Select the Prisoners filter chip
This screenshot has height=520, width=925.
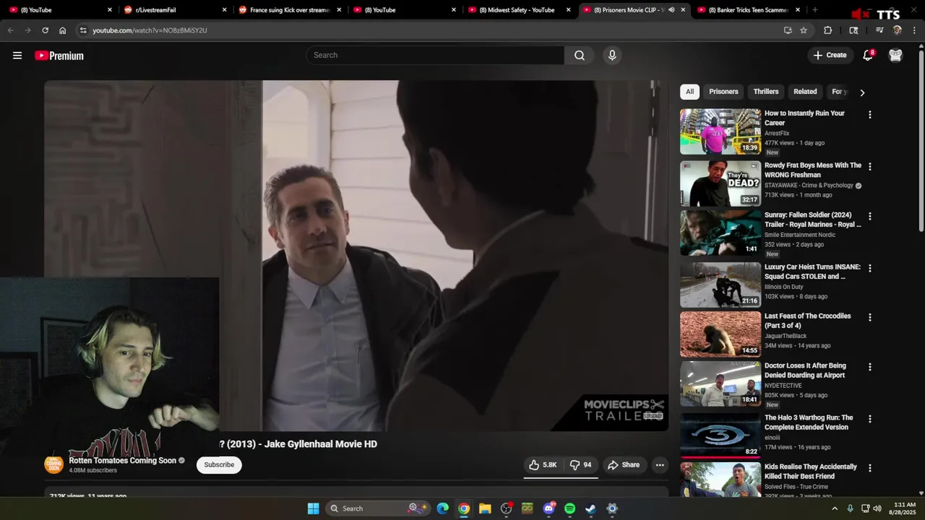pos(723,92)
